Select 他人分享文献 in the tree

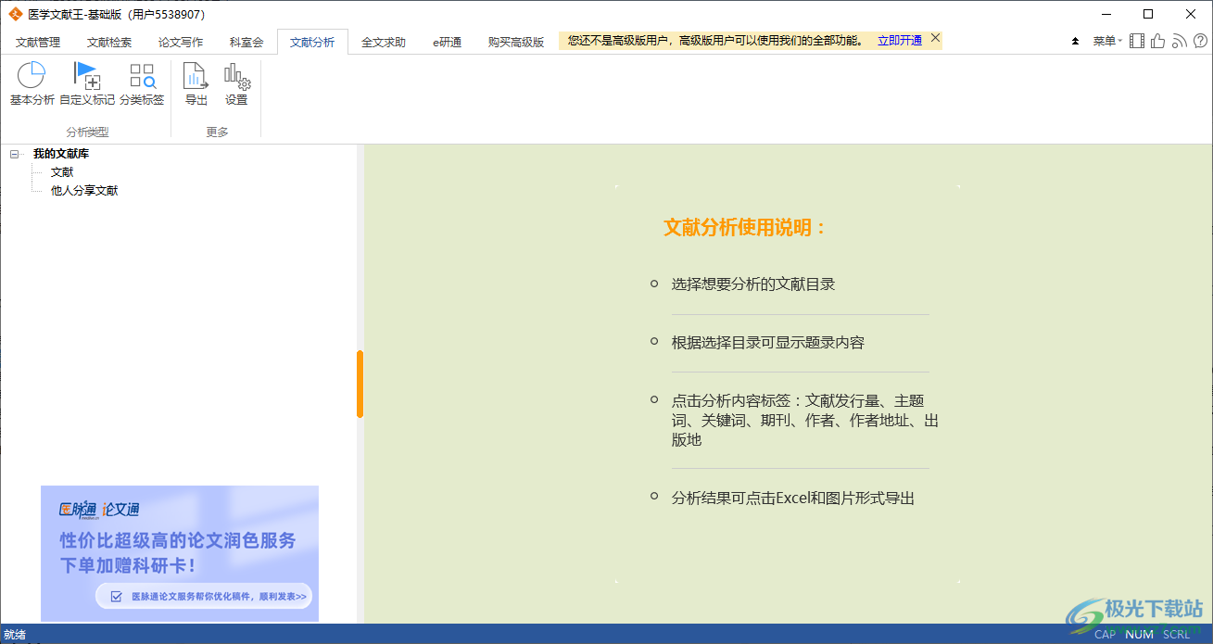[x=84, y=191]
